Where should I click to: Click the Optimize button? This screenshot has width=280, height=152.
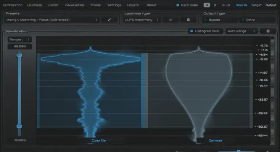(215, 141)
